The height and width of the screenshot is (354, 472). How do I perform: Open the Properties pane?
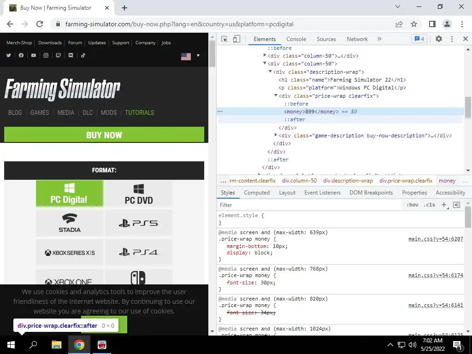coord(414,193)
